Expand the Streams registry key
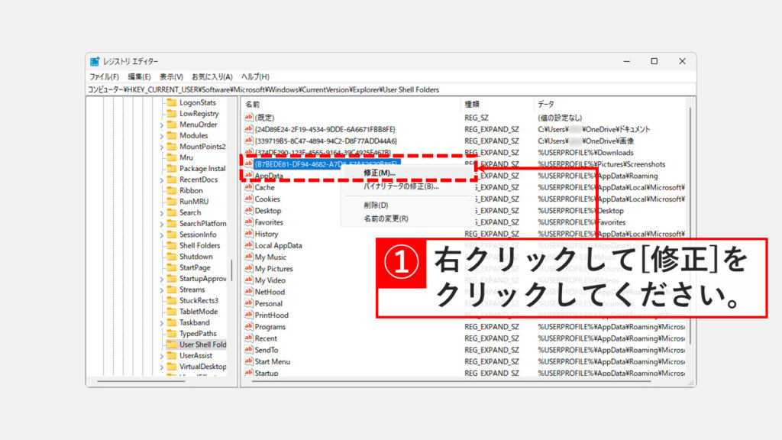 click(161, 290)
